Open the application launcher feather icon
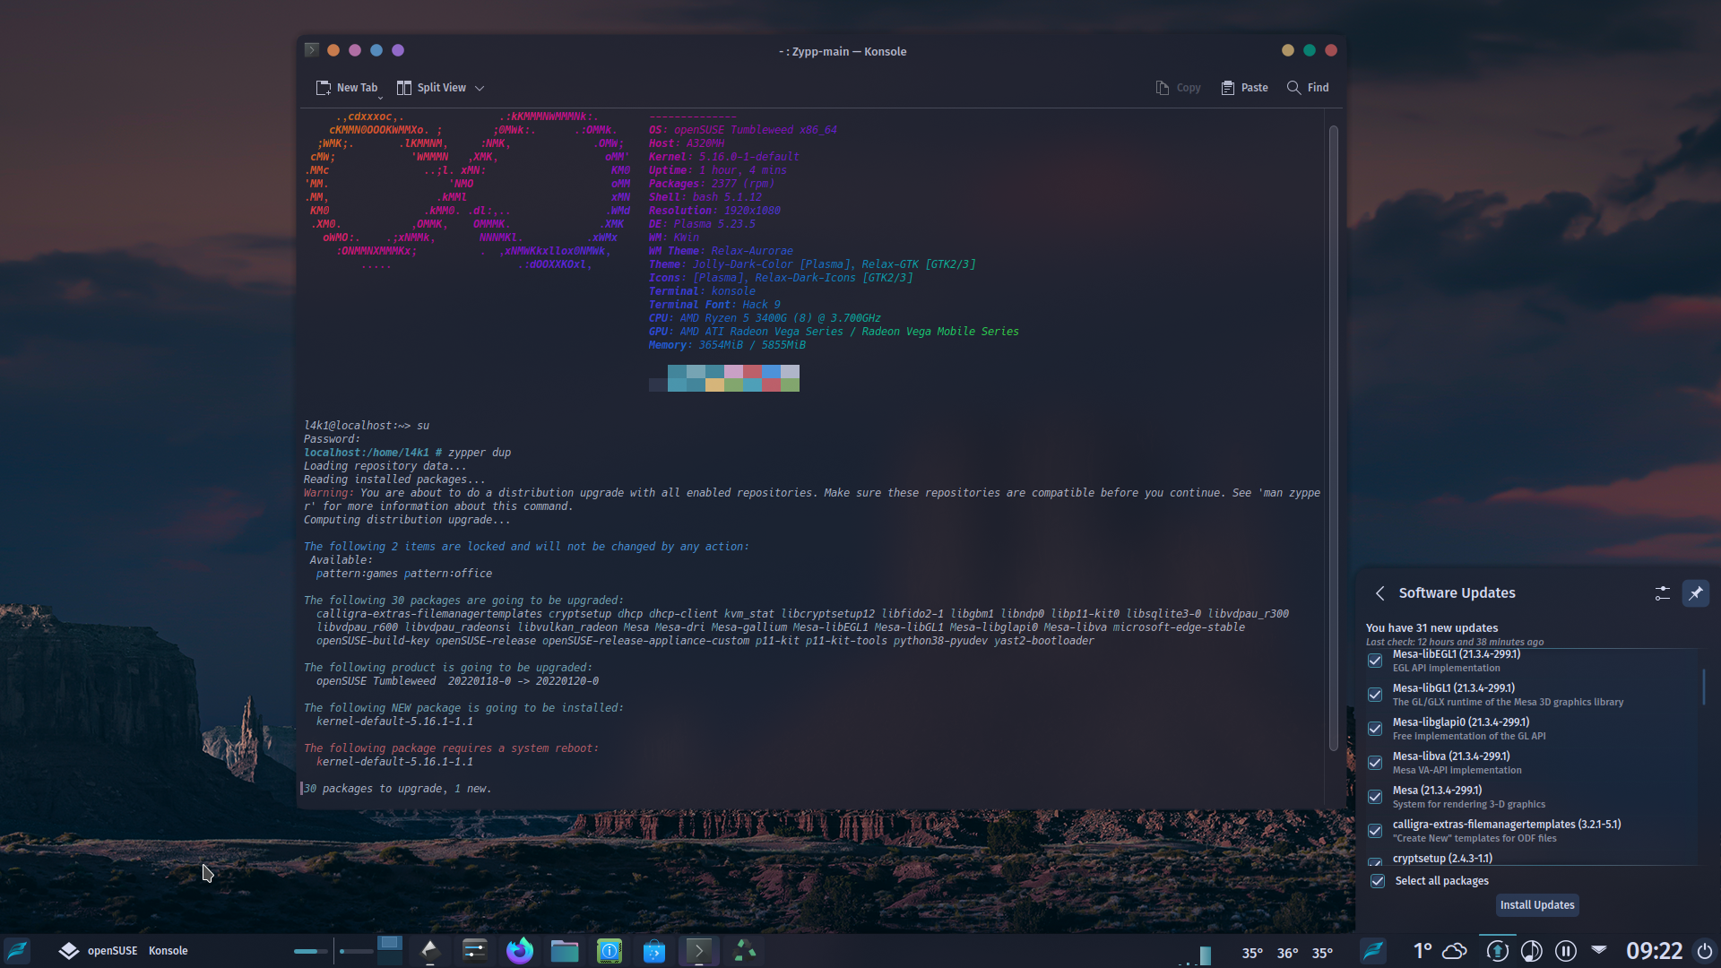This screenshot has width=1721, height=968. pyautogui.click(x=18, y=950)
